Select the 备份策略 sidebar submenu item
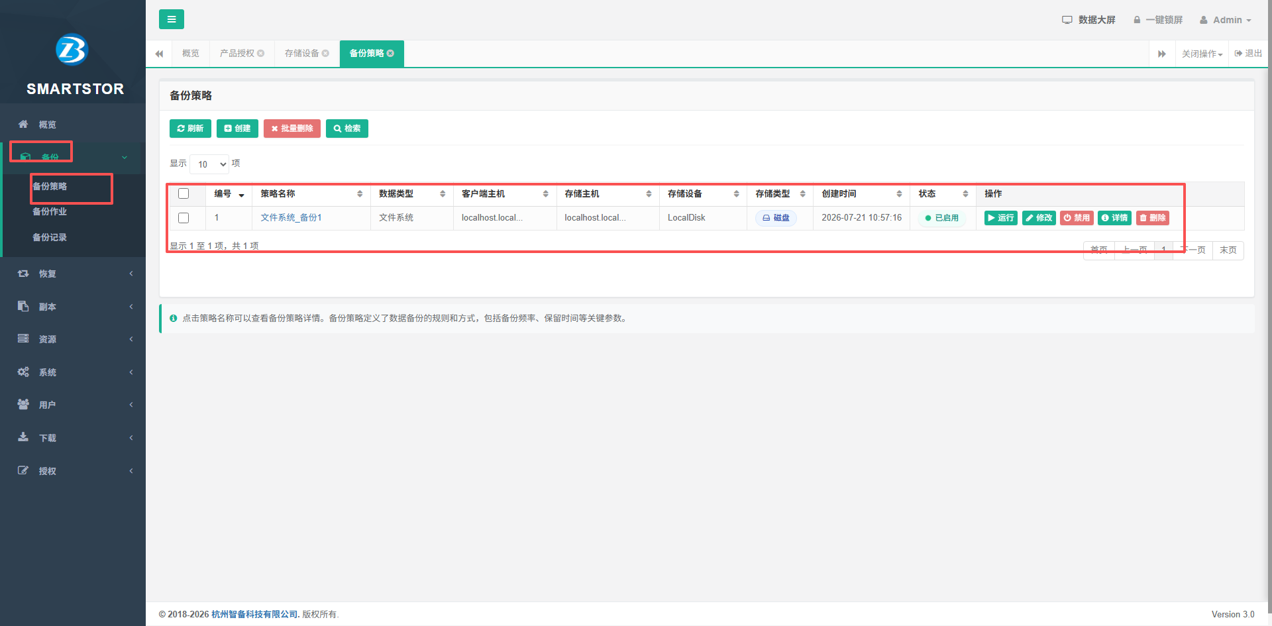 pos(50,186)
